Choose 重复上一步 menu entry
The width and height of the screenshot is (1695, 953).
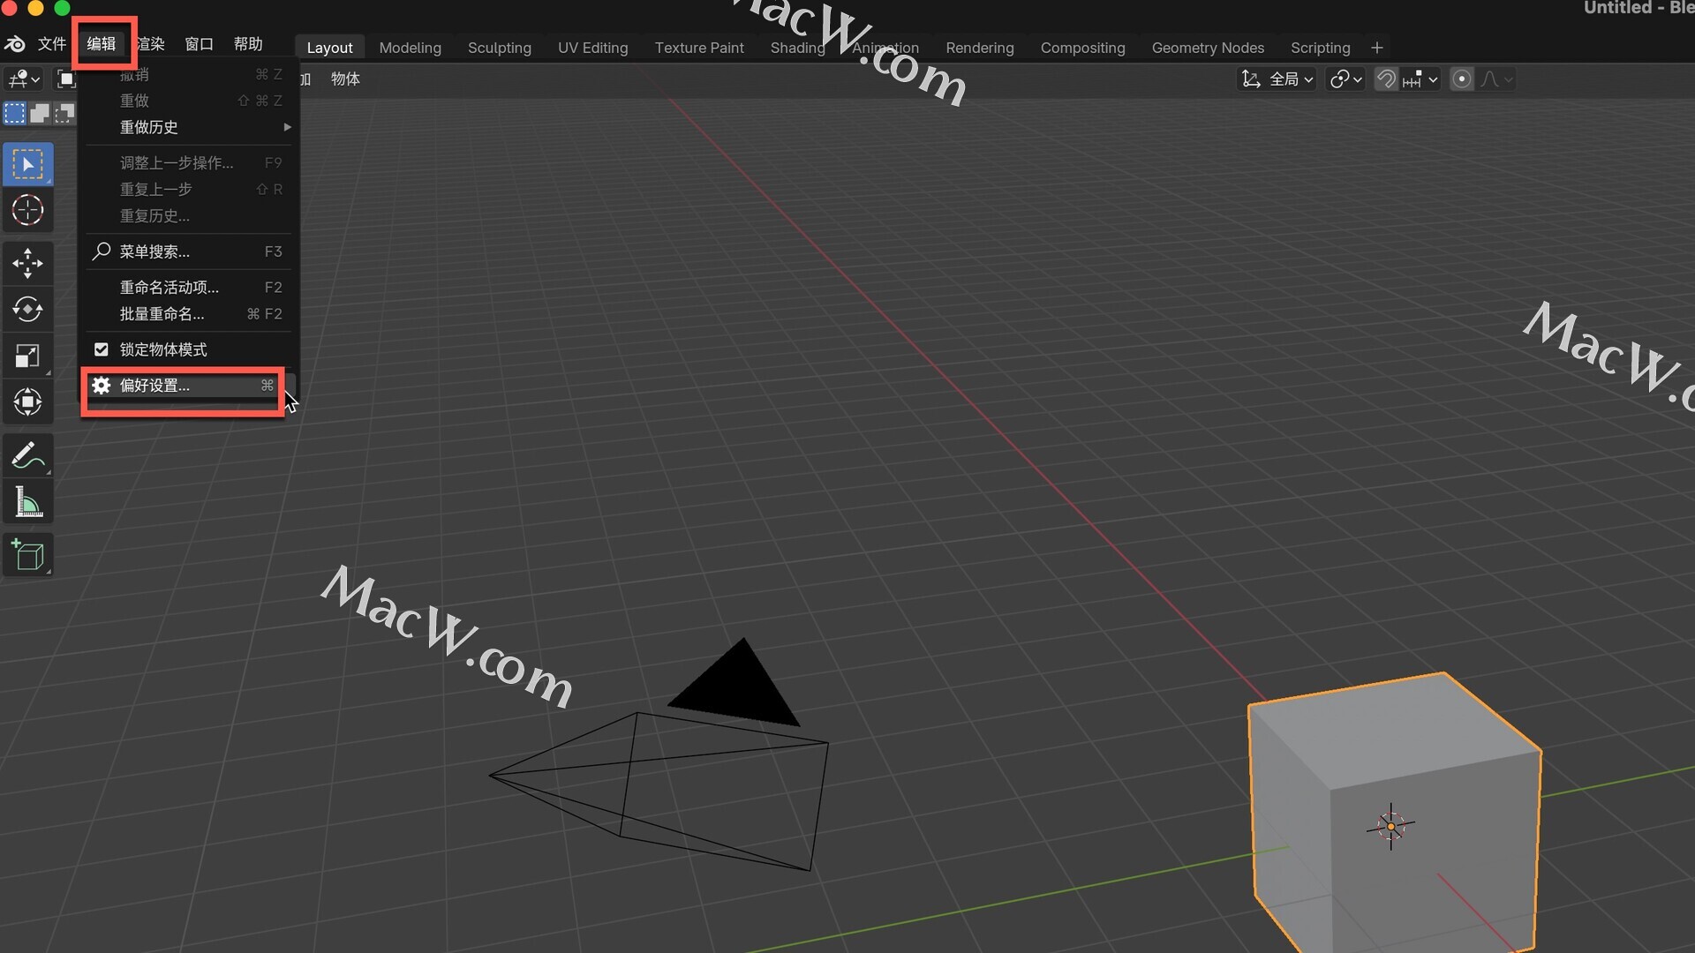click(x=189, y=190)
